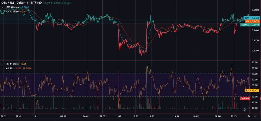Click the 18:02 time axis label
Screen dimensions: 261x121
click(196, 116)
